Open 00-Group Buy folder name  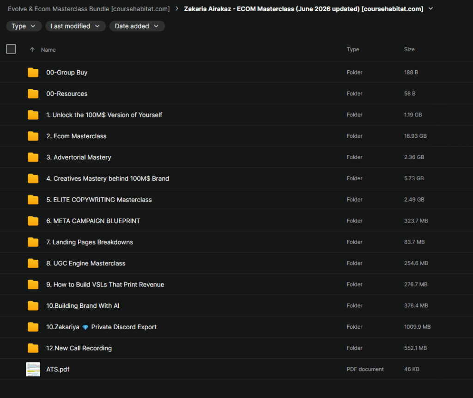coord(67,73)
